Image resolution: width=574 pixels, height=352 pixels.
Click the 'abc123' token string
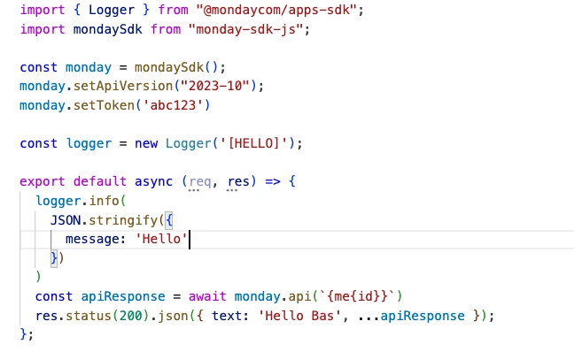(173, 105)
